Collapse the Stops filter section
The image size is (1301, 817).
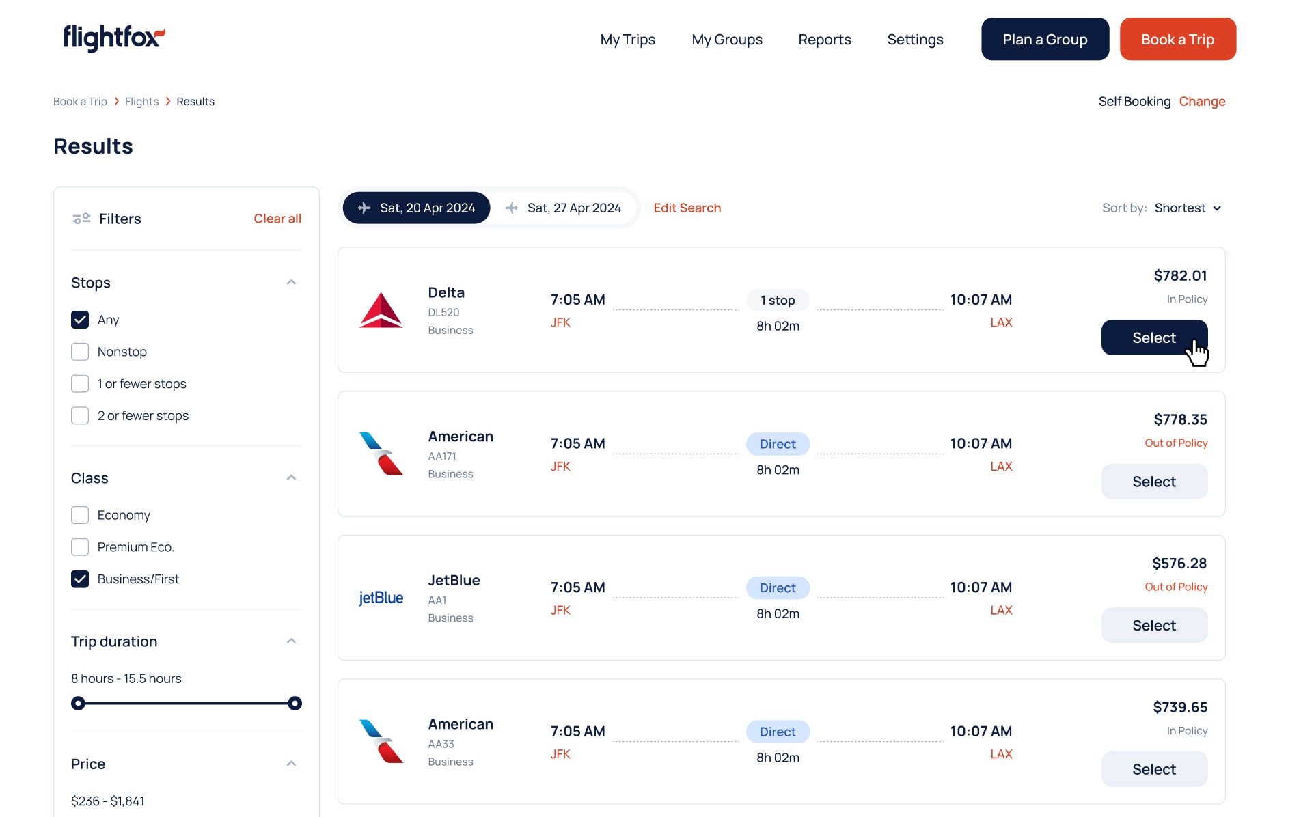pos(291,282)
